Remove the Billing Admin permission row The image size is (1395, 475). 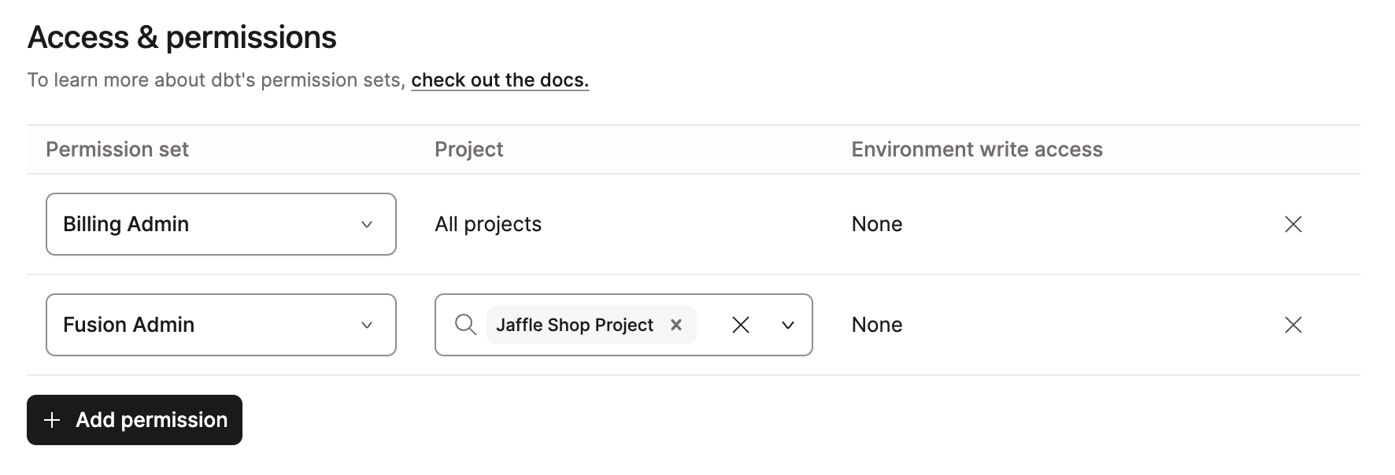1293,224
